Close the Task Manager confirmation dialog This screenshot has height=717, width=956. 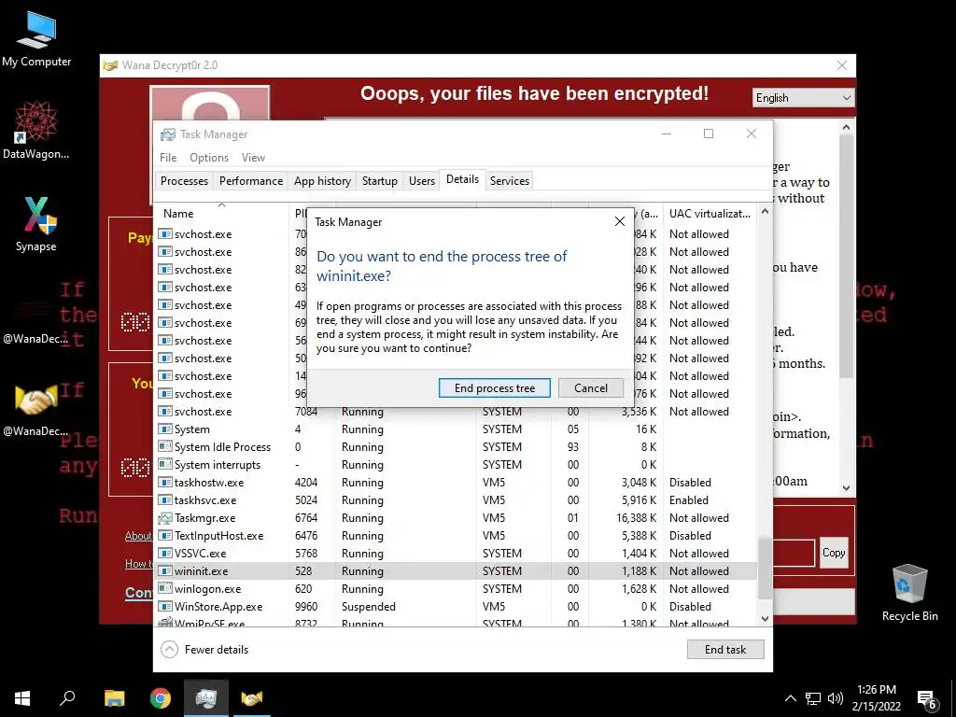(620, 221)
